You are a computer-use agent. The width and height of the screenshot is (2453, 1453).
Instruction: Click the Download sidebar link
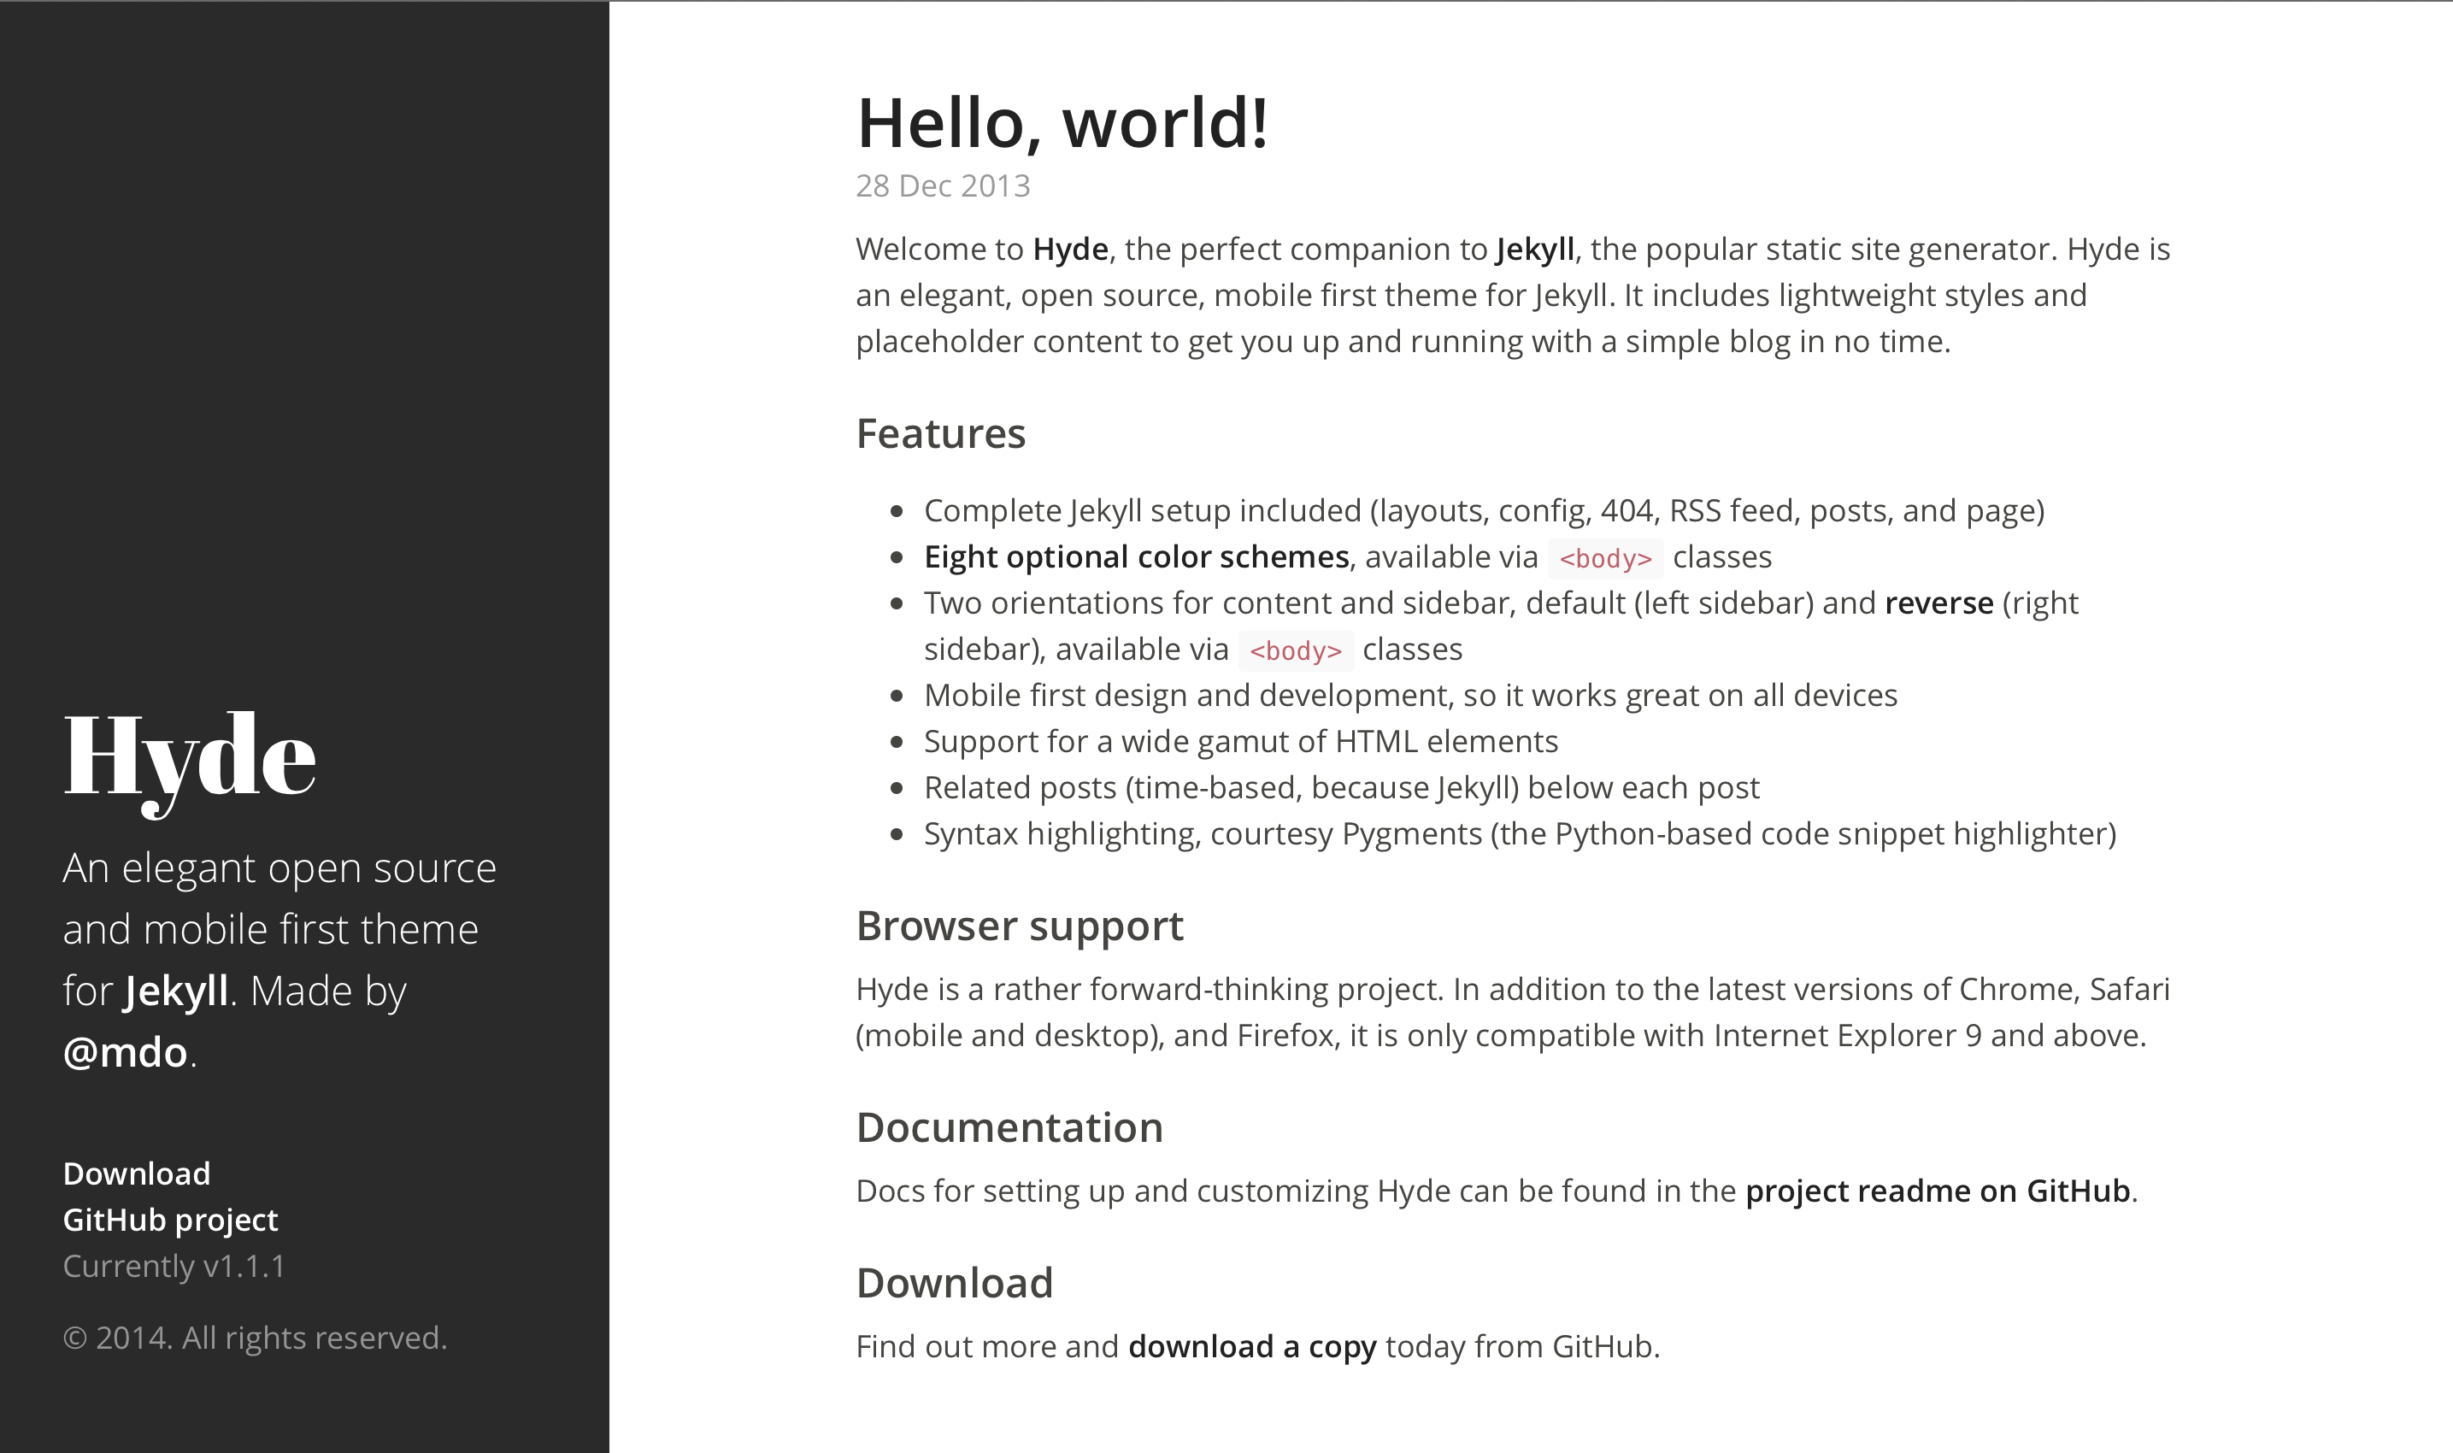point(137,1173)
